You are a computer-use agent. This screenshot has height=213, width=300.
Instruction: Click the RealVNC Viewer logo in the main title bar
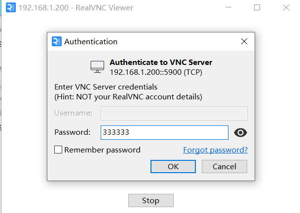click(11, 8)
